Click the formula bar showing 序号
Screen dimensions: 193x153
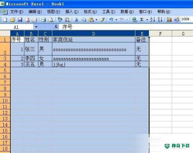tap(126, 27)
